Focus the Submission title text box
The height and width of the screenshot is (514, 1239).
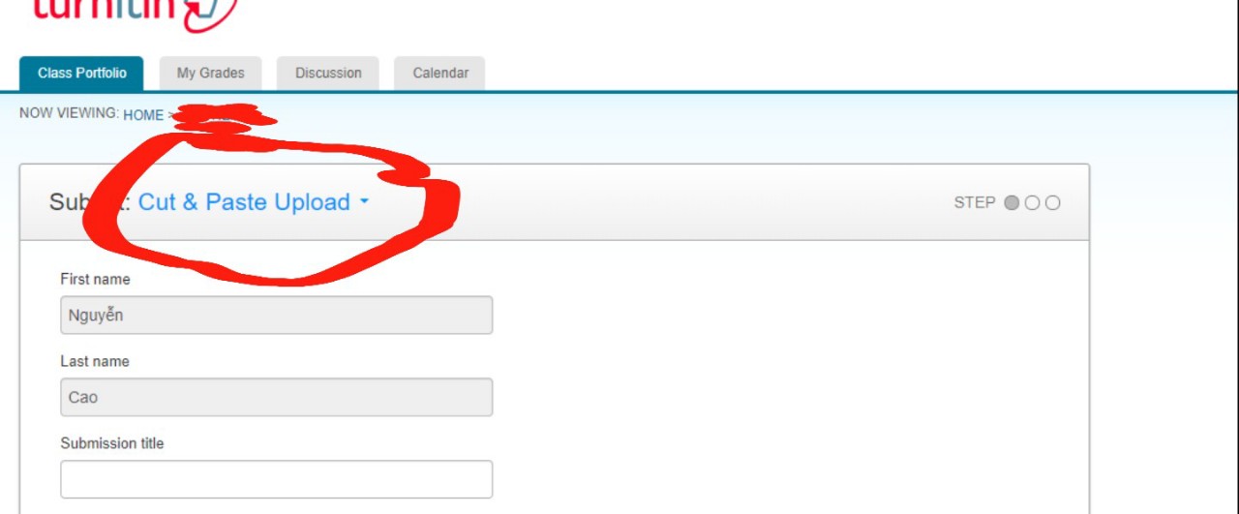pyautogui.click(x=276, y=479)
